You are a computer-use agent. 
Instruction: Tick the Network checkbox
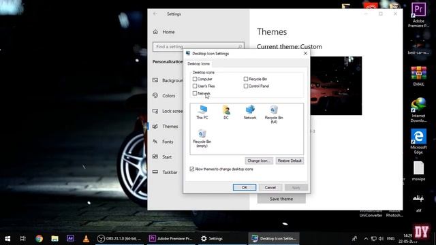click(x=195, y=93)
